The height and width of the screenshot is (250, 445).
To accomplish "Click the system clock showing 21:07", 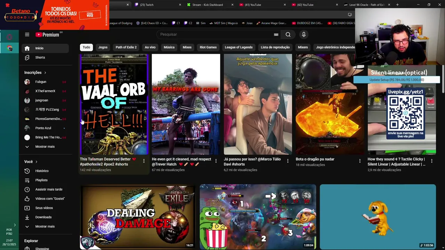I will (9, 240).
